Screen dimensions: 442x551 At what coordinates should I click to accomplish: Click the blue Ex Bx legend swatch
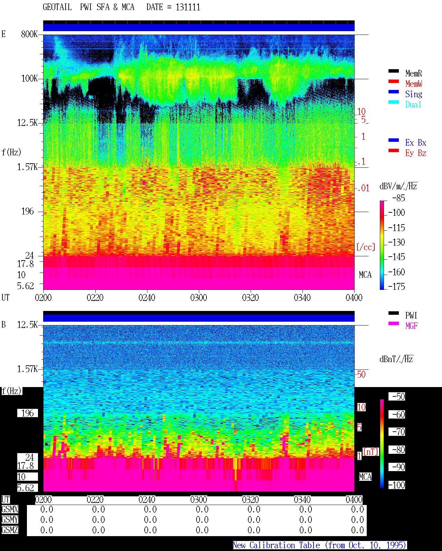(394, 140)
